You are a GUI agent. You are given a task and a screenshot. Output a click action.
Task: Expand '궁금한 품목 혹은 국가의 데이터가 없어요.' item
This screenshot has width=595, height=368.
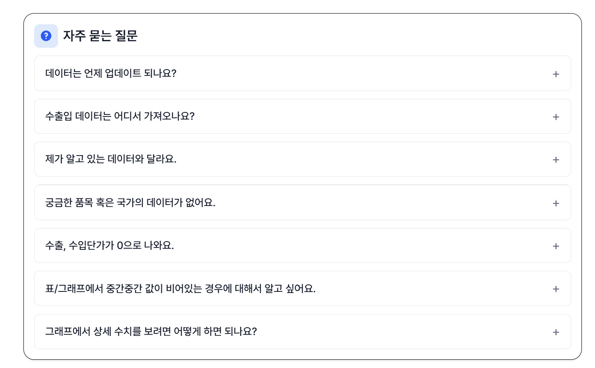(x=130, y=203)
